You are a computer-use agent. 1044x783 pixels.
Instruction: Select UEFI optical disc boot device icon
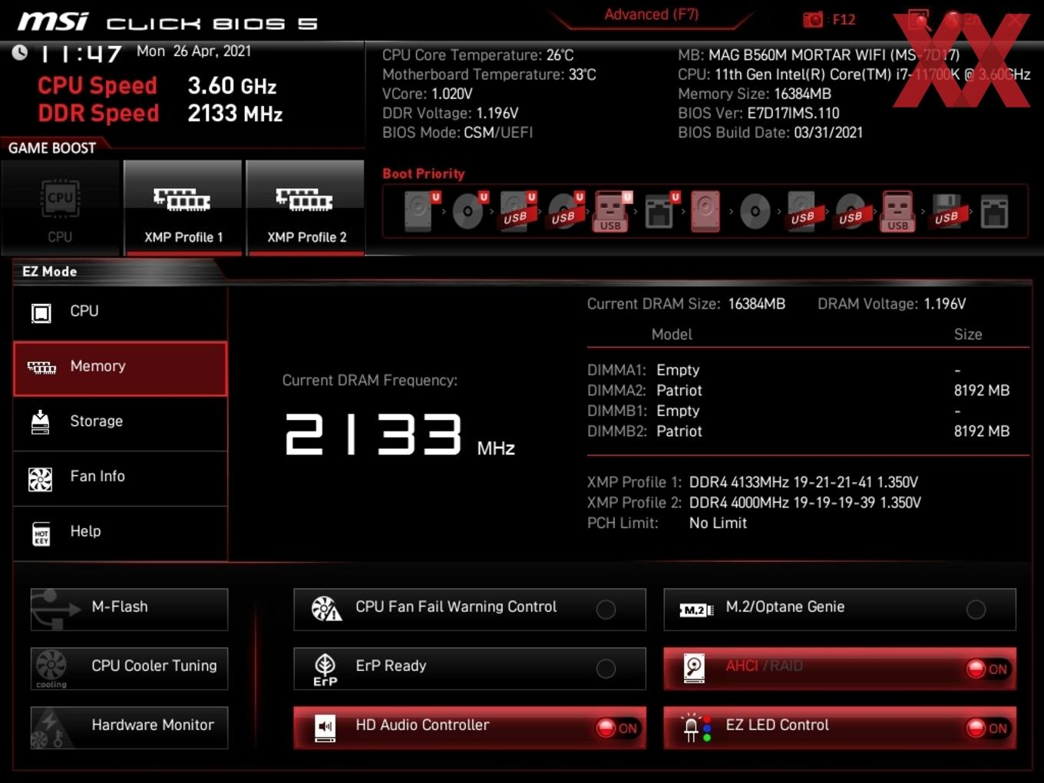pos(468,211)
